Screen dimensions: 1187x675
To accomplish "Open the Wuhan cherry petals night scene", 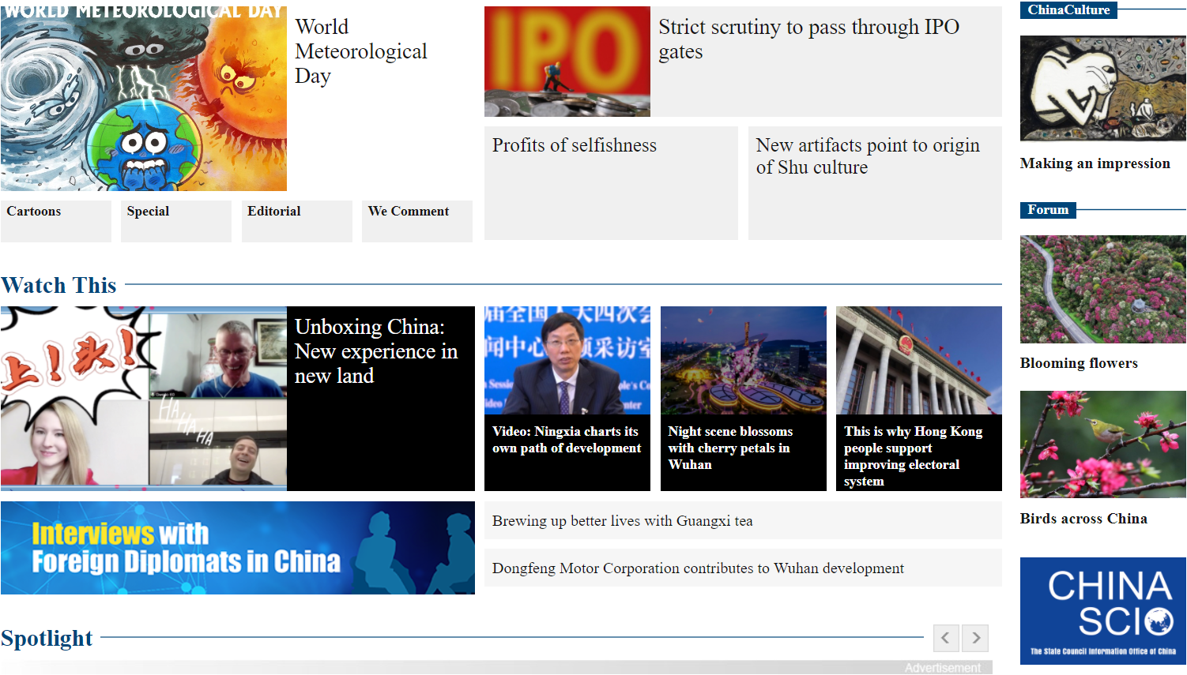I will tap(729, 448).
